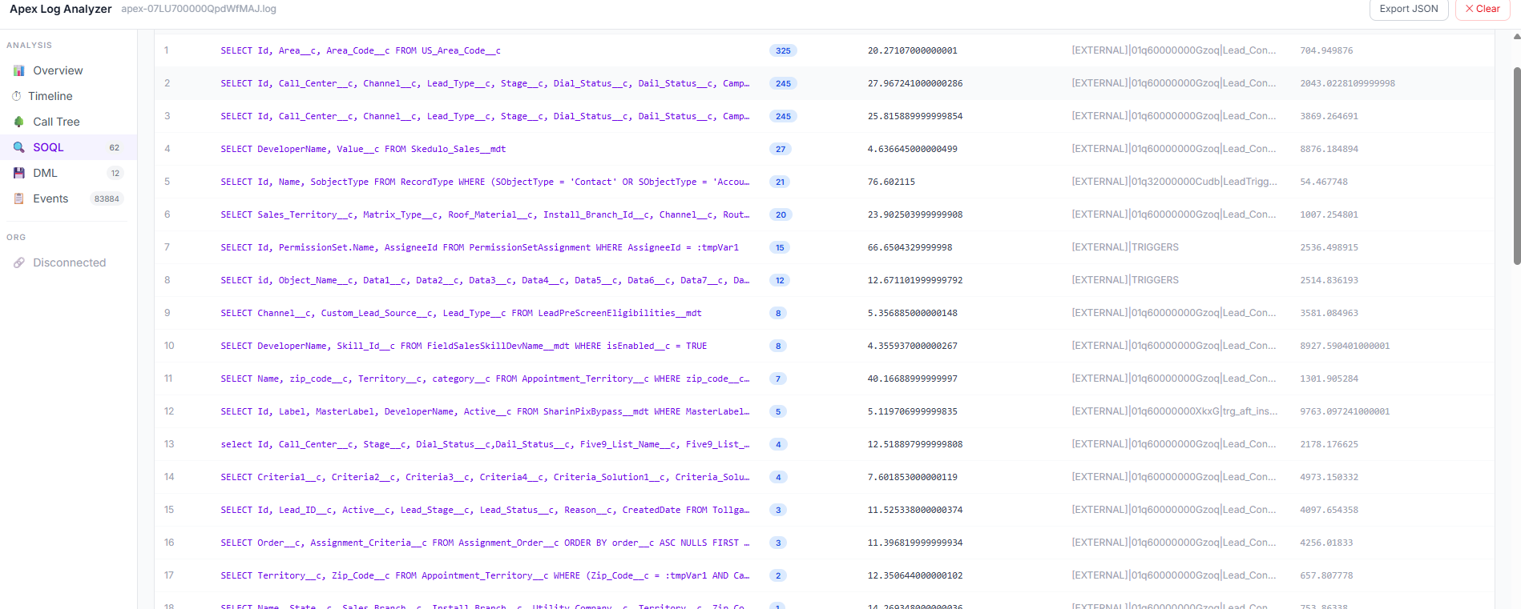Click the Disconnected org status
1521x609 pixels.
pos(68,262)
